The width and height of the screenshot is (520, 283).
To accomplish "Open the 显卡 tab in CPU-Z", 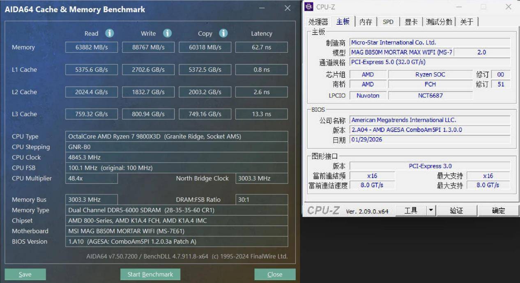I will pyautogui.click(x=411, y=22).
